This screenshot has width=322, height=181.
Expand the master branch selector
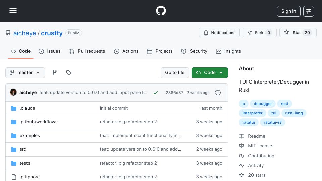(25, 73)
